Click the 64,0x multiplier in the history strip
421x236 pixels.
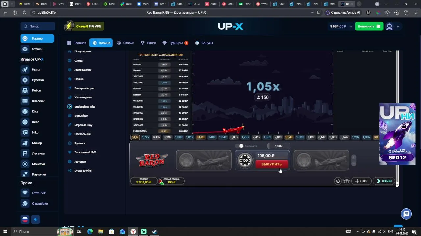[201, 137]
